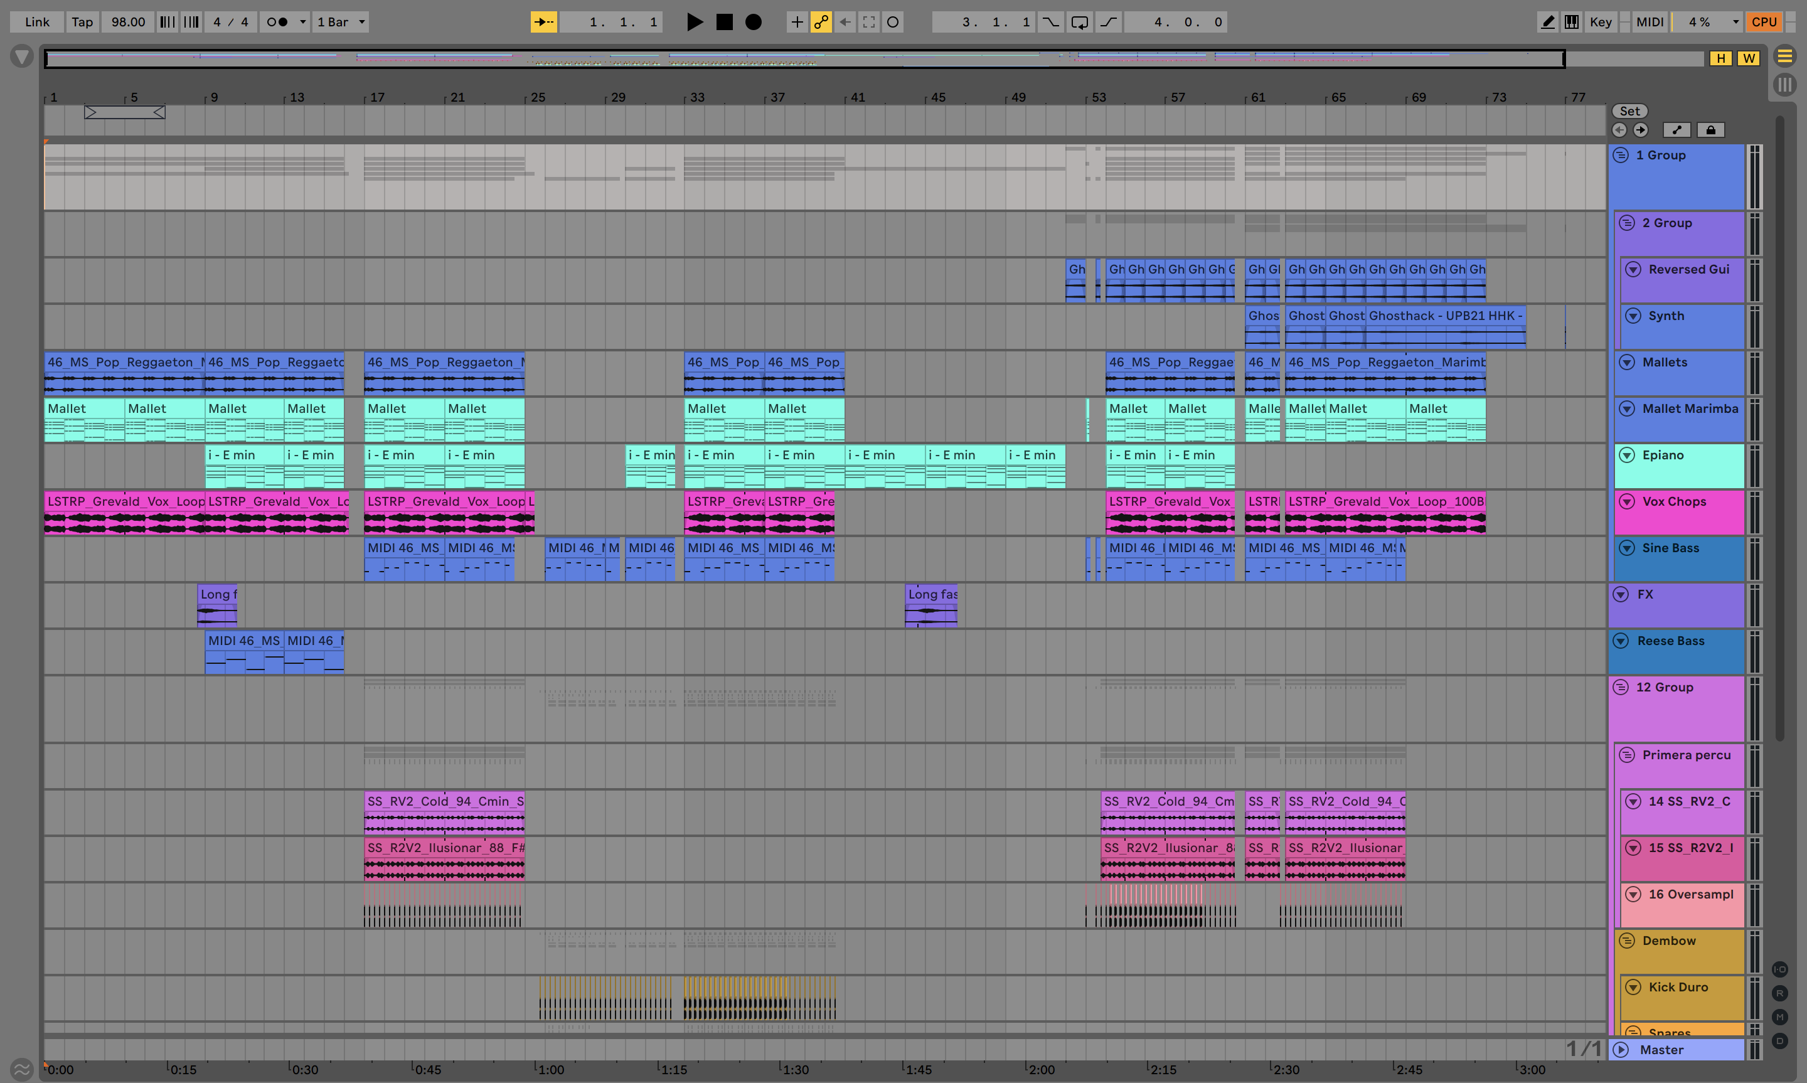Click the Session Record circle button
The width and height of the screenshot is (1807, 1083).
point(893,22)
